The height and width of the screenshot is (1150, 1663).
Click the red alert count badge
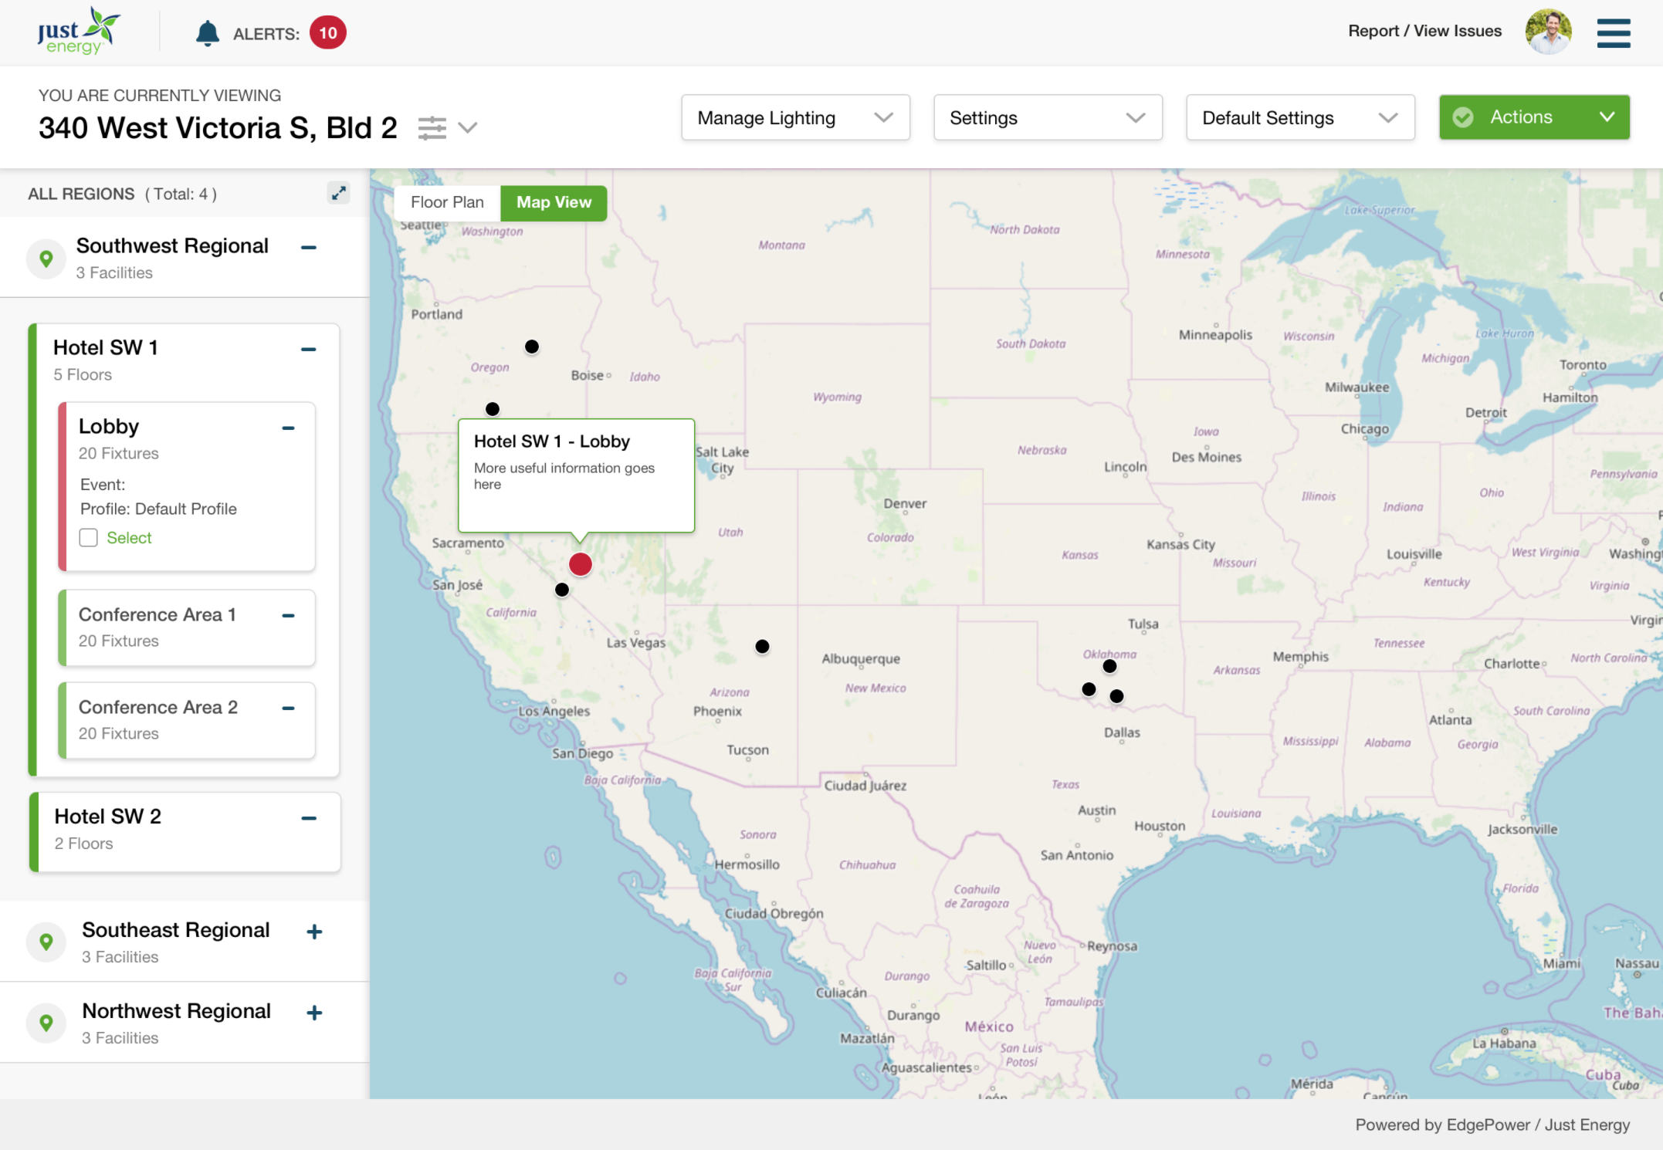[x=327, y=33]
